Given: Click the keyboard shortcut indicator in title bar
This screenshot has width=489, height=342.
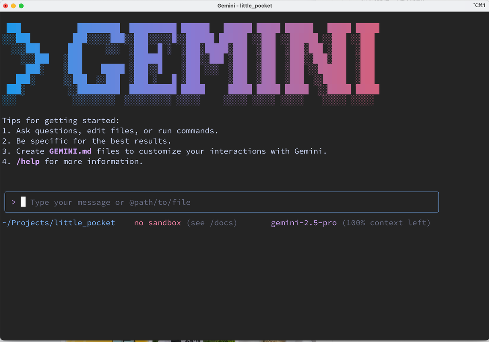Looking at the screenshot, I should (x=479, y=5).
